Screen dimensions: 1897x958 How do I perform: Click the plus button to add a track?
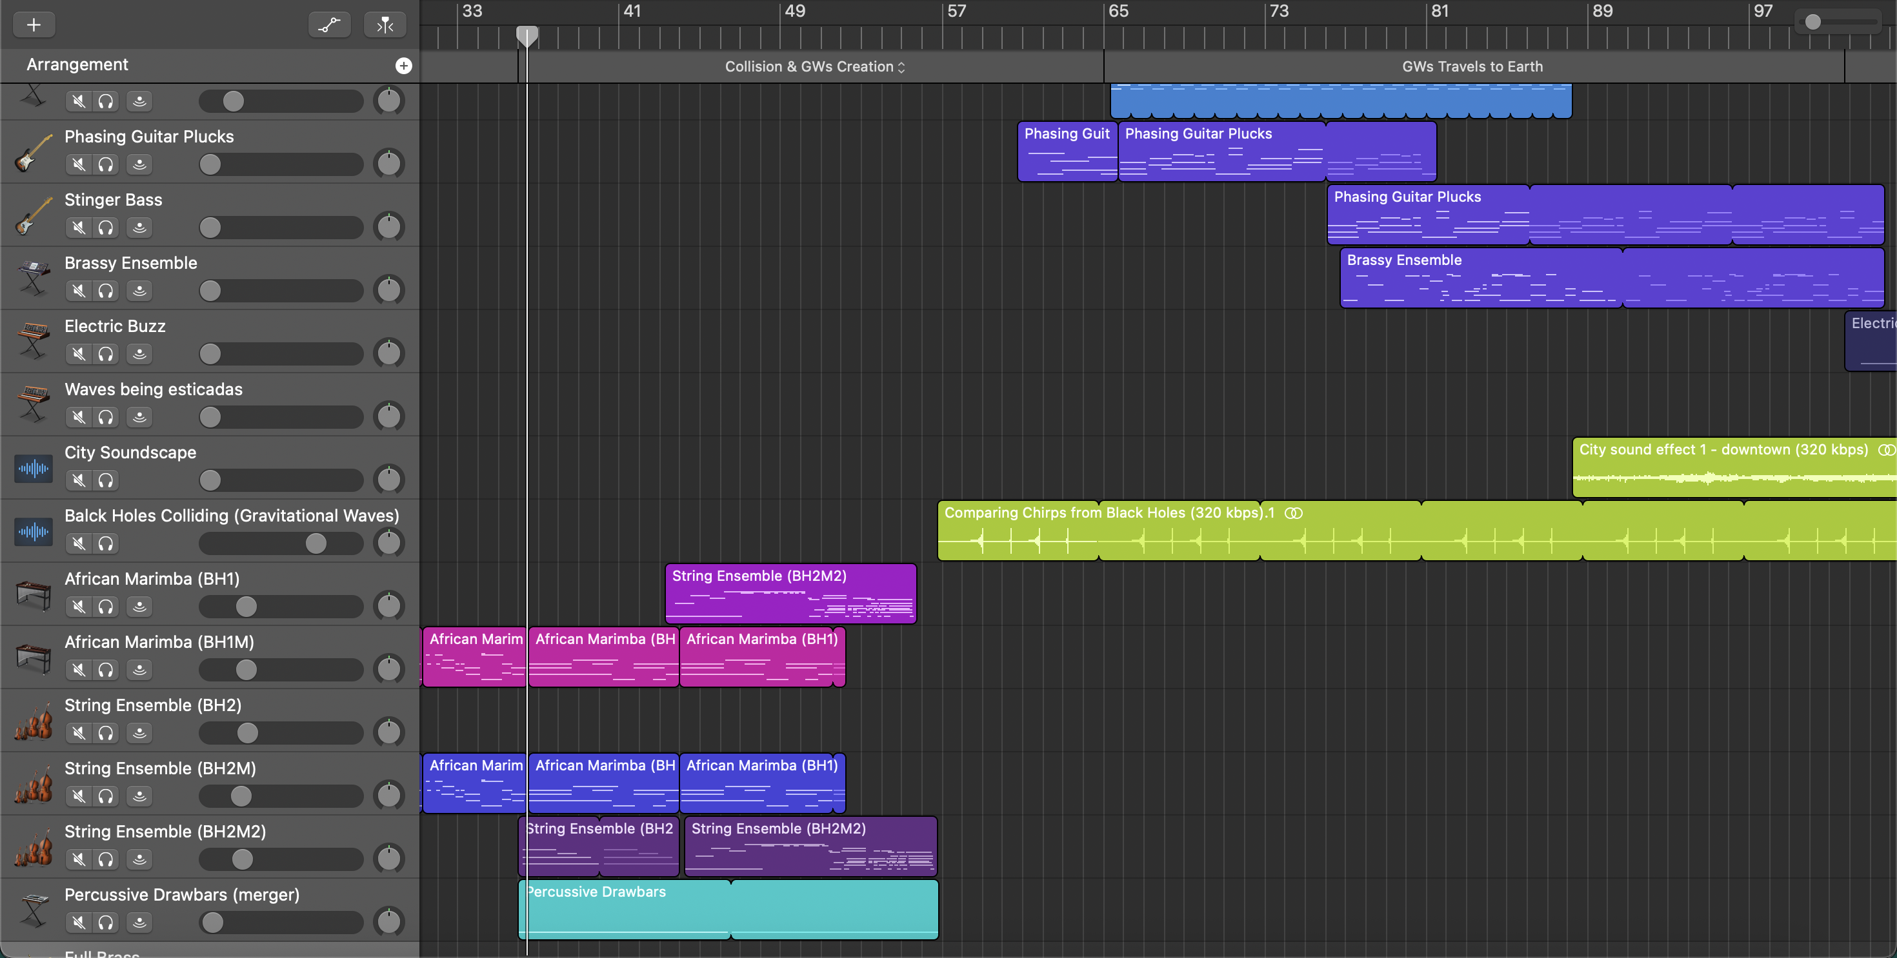point(32,24)
